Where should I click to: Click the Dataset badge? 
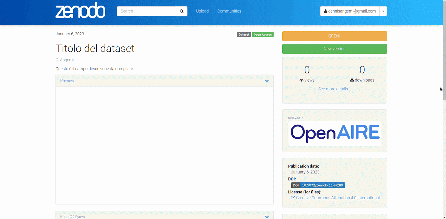click(x=244, y=35)
